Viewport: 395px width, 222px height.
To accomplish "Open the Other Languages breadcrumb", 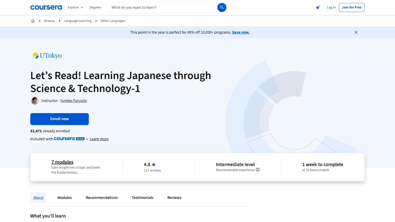I will [113, 21].
